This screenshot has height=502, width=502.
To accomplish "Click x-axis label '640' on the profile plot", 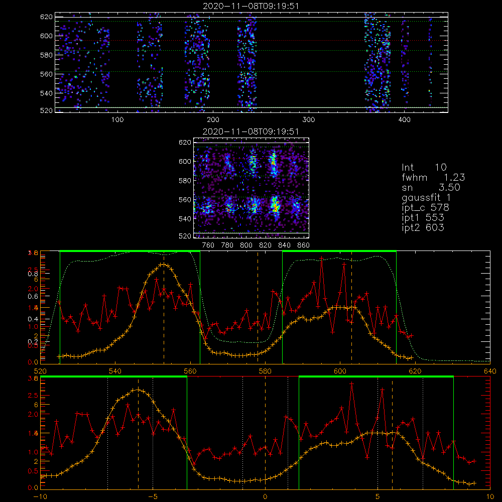I will pos(490,371).
